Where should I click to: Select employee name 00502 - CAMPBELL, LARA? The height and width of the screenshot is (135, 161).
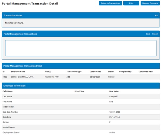coord(22,77)
